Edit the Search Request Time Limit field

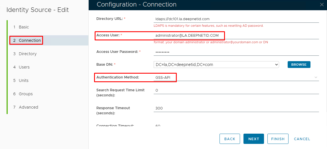tap(236, 90)
